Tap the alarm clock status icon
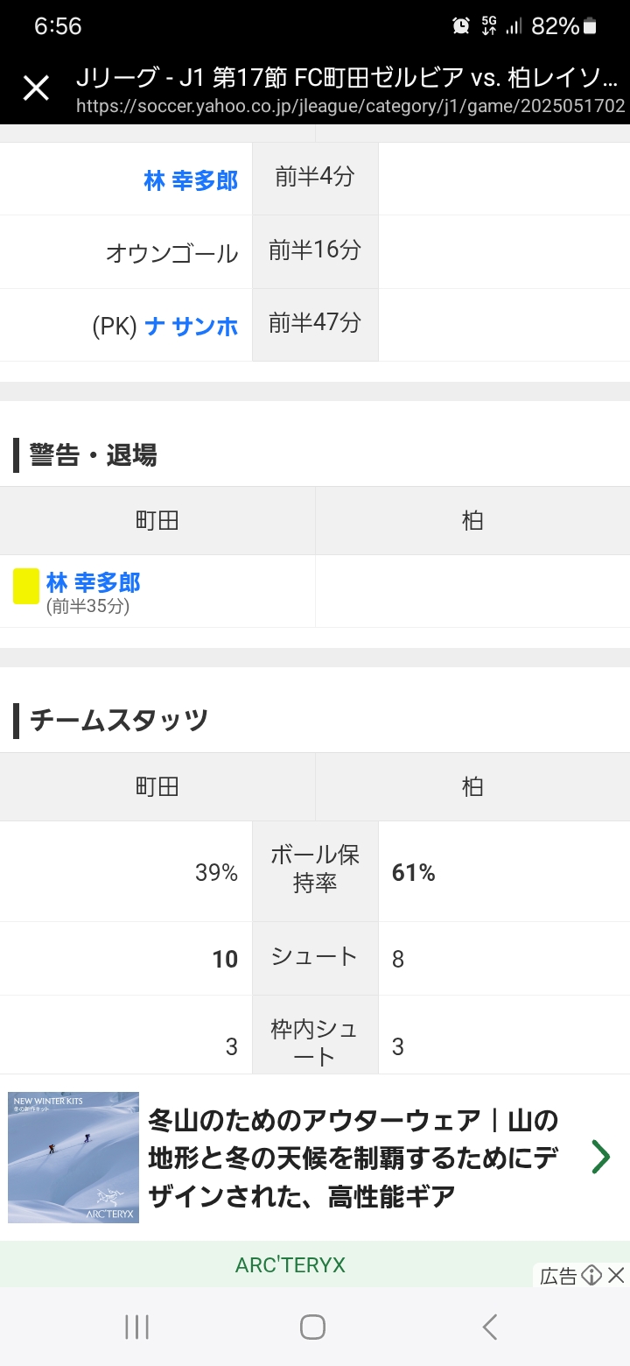 [461, 26]
